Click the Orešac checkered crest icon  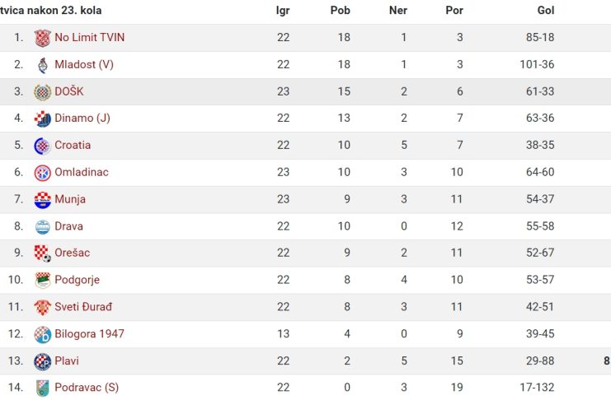coord(43,253)
